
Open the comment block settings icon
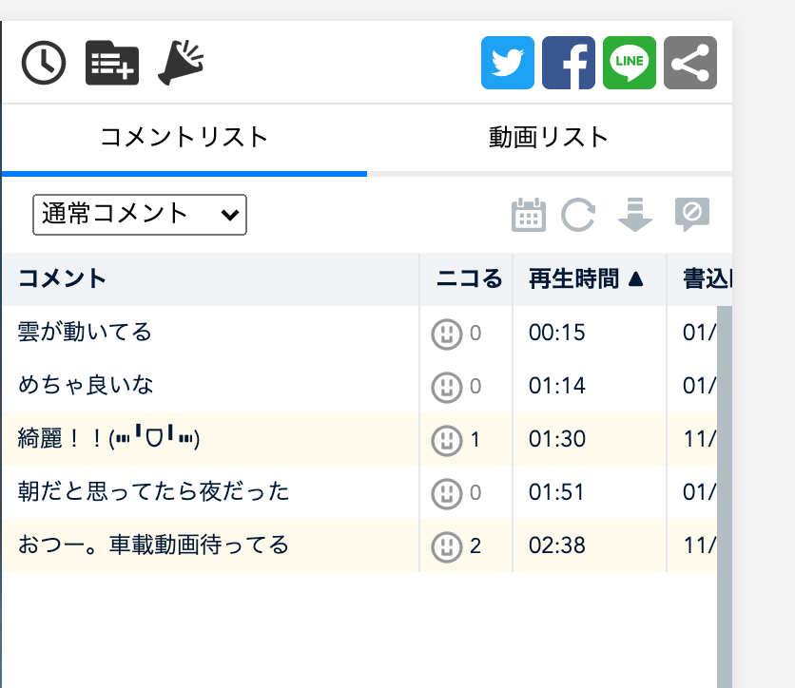(x=692, y=215)
